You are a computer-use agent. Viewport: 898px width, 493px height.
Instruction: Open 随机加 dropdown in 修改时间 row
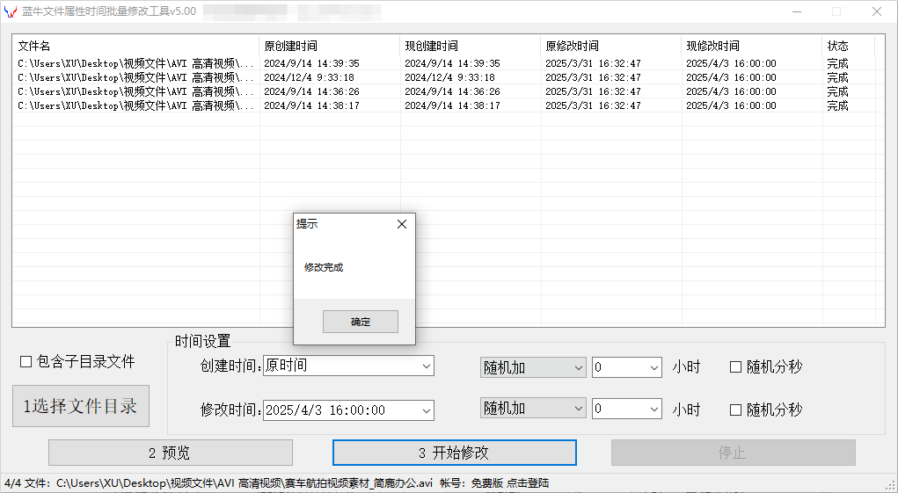pos(533,409)
